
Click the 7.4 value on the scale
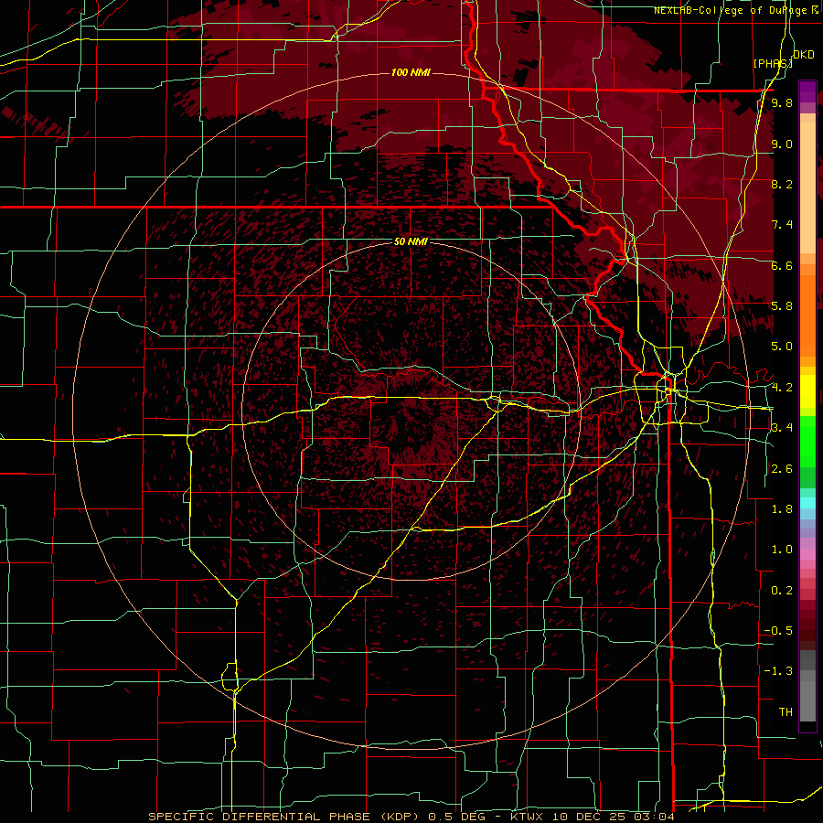pyautogui.click(x=782, y=225)
